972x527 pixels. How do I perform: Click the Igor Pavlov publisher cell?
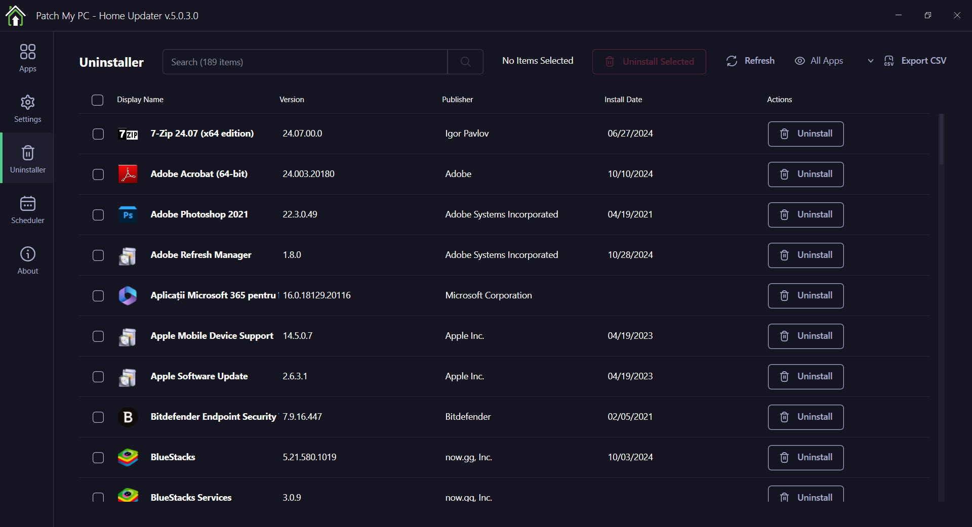pos(467,134)
